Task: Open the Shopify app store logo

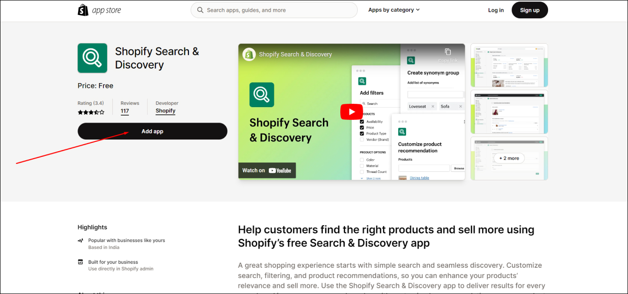Action: tap(99, 10)
